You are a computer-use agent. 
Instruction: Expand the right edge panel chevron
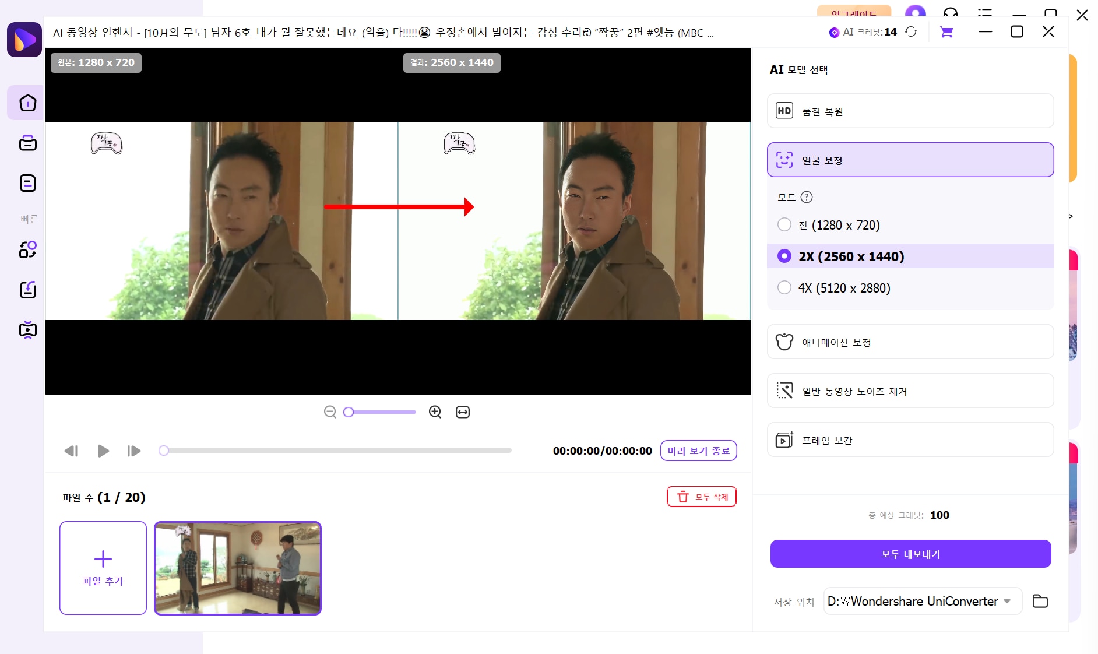coord(1070,216)
